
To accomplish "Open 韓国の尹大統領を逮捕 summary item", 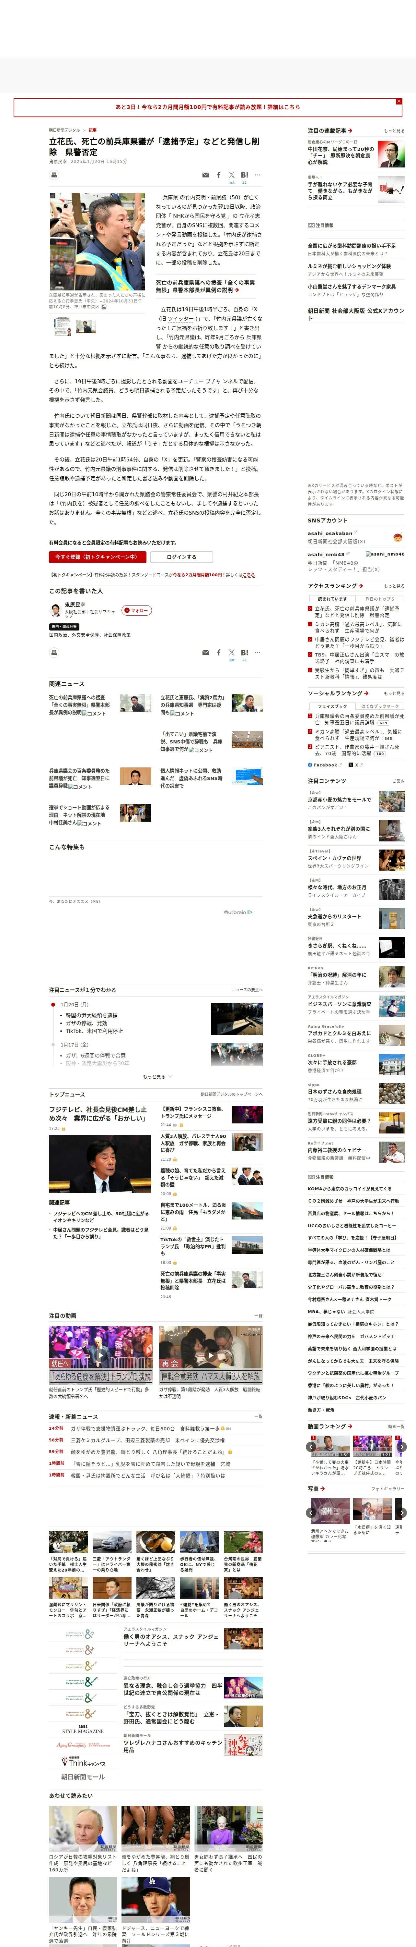I will 91,1015.
